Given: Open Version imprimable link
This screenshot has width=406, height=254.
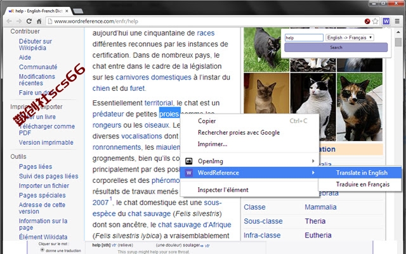Looking at the screenshot, I should 46,142.
